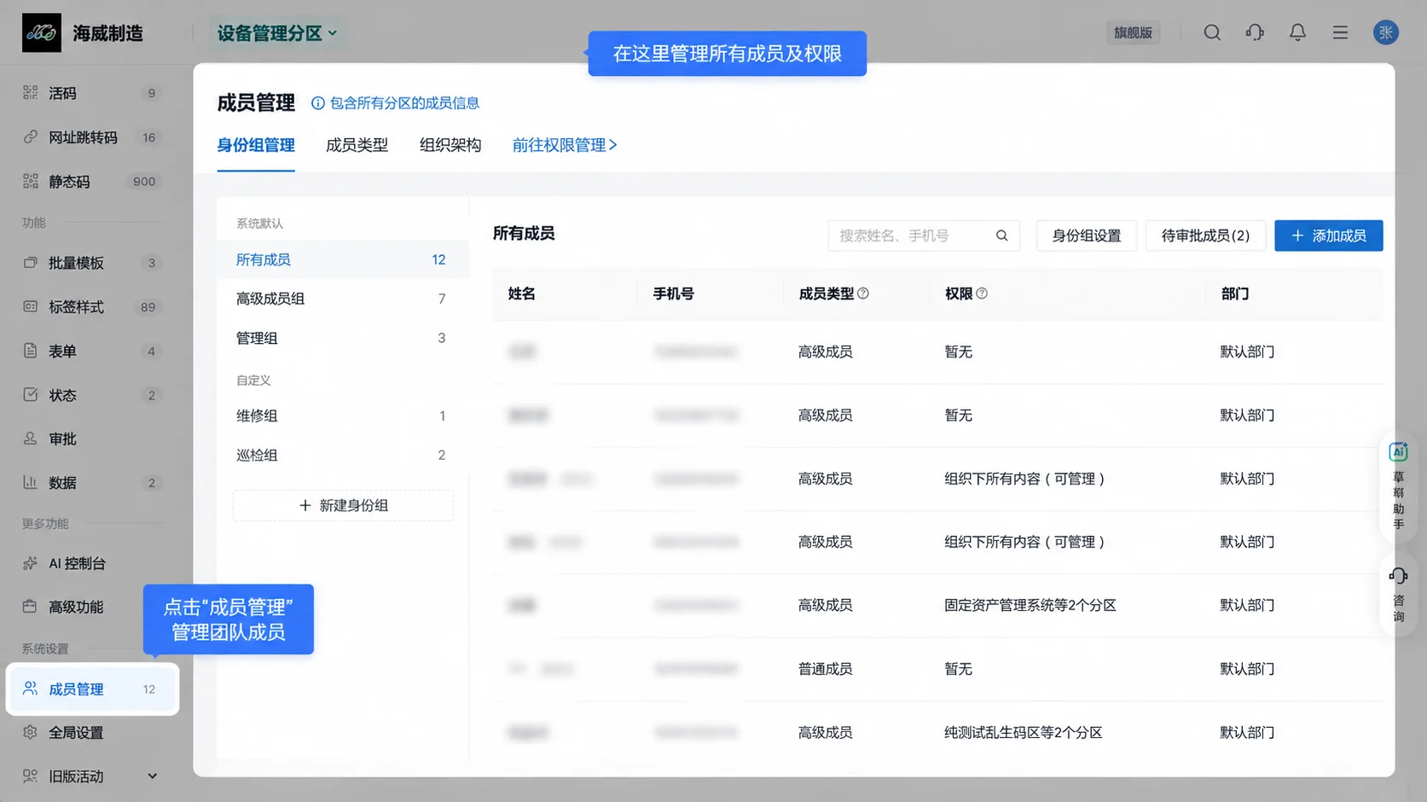Click the 成员管理 people icon
The width and height of the screenshot is (1427, 802).
31,689
